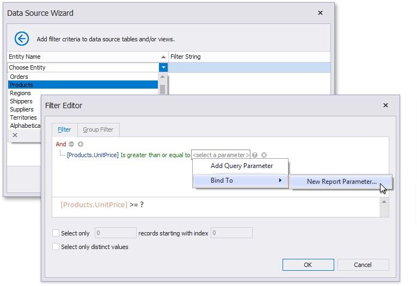Expand the Bind To submenu
This screenshot has height=286, width=417.
(240, 180)
